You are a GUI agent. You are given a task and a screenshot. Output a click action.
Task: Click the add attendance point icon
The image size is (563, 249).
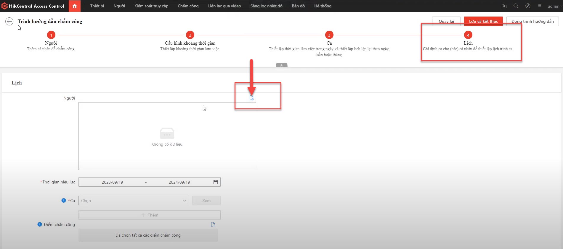tap(213, 224)
